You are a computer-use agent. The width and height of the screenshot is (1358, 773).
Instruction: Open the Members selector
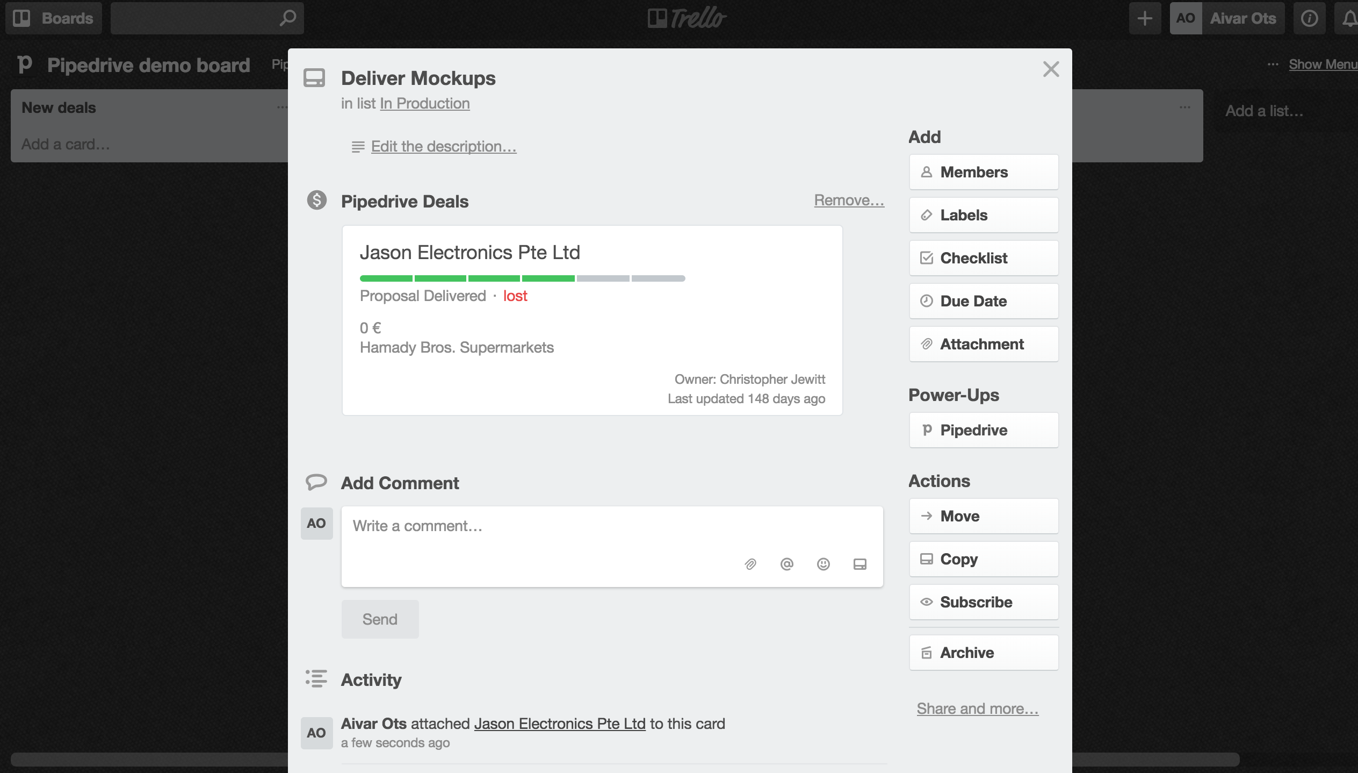point(984,172)
